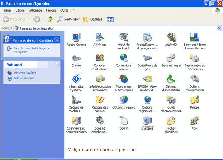223x160 pixels.
Task: Click the Rechercher search button
Action: [68, 19]
